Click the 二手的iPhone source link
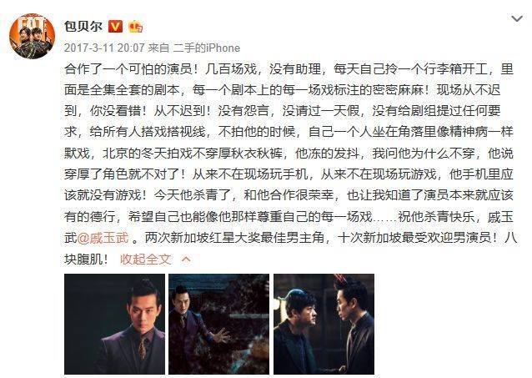Image resolution: width=532 pixels, height=378 pixels. pyautogui.click(x=207, y=48)
